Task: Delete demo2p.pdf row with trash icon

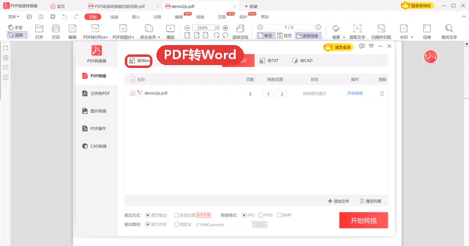Action: pyautogui.click(x=382, y=94)
